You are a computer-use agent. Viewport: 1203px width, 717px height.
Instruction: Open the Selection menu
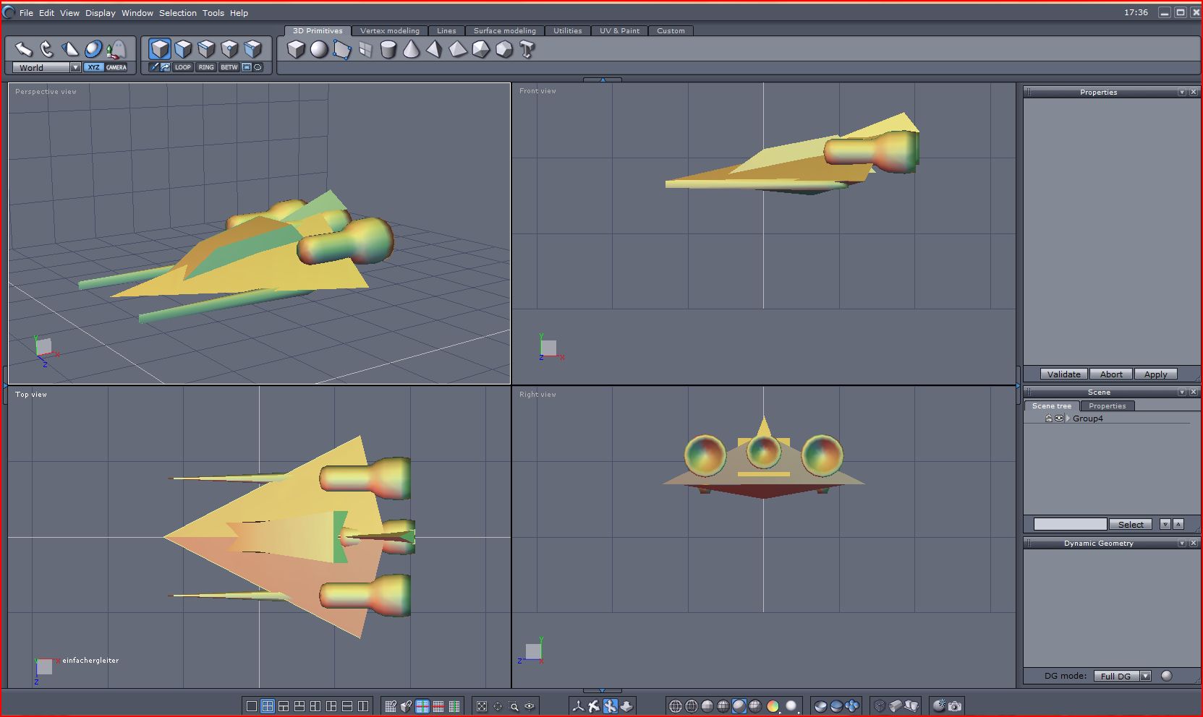(x=178, y=13)
